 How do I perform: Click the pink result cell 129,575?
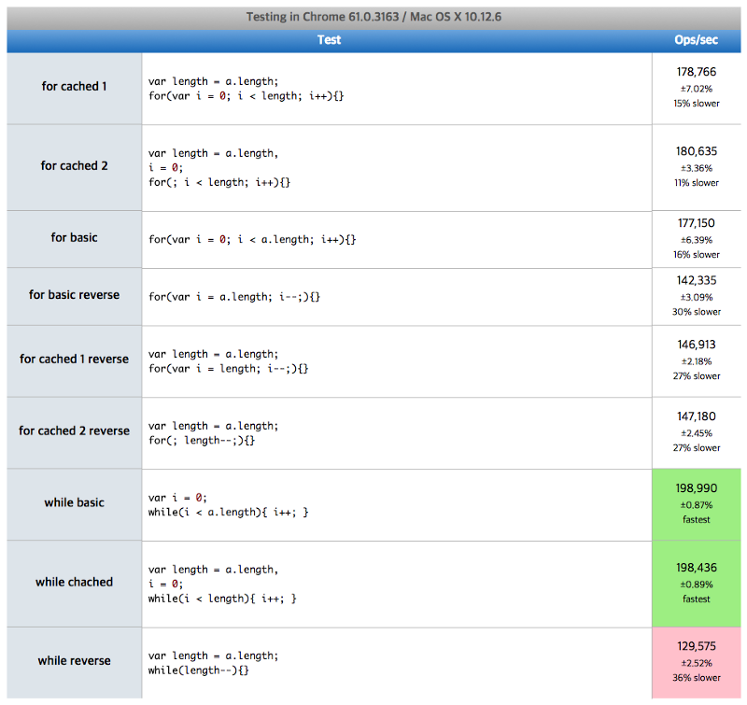(696, 663)
